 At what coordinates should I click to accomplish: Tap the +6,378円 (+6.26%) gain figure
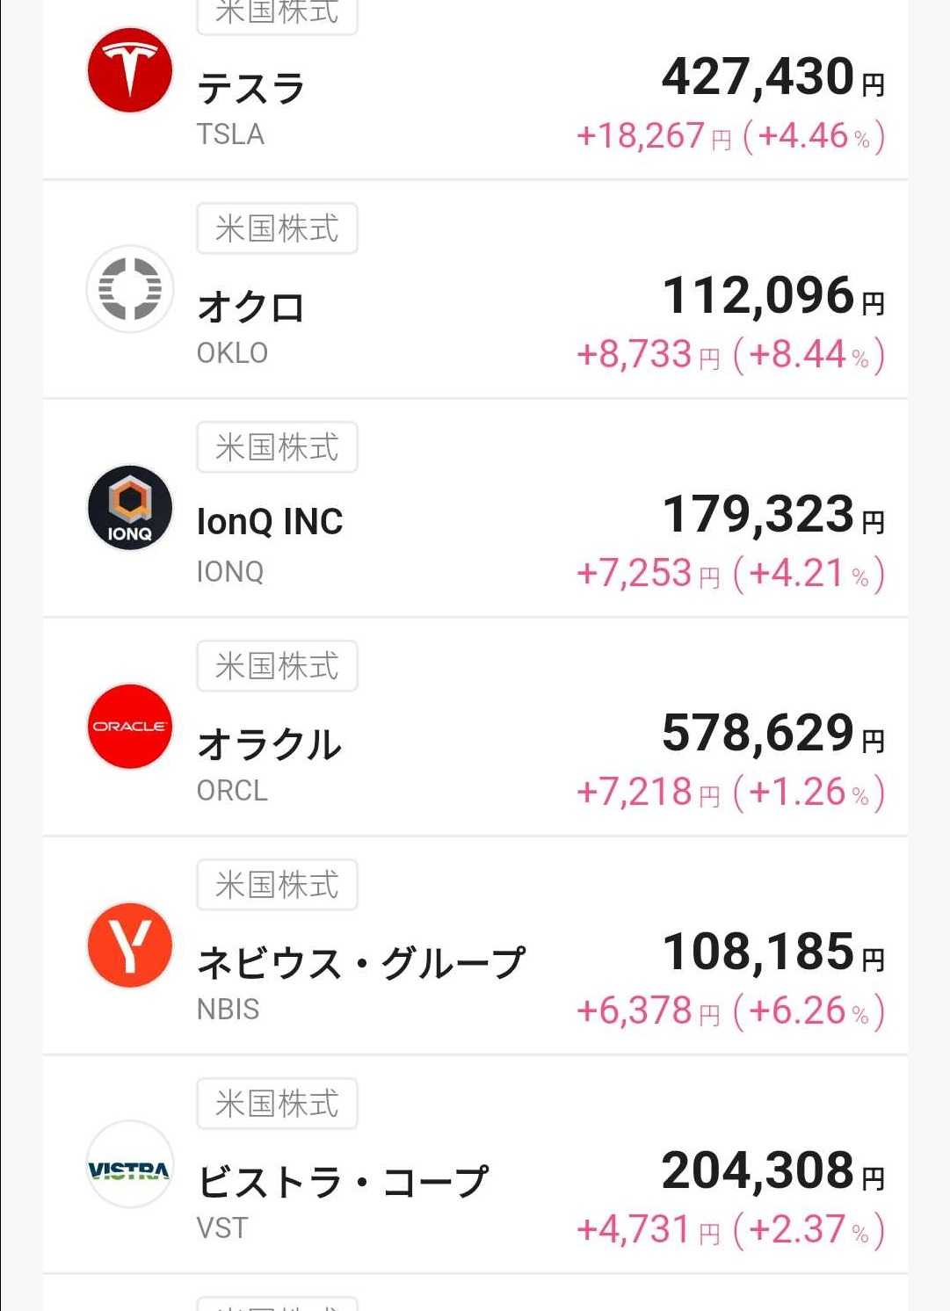pos(729,1011)
